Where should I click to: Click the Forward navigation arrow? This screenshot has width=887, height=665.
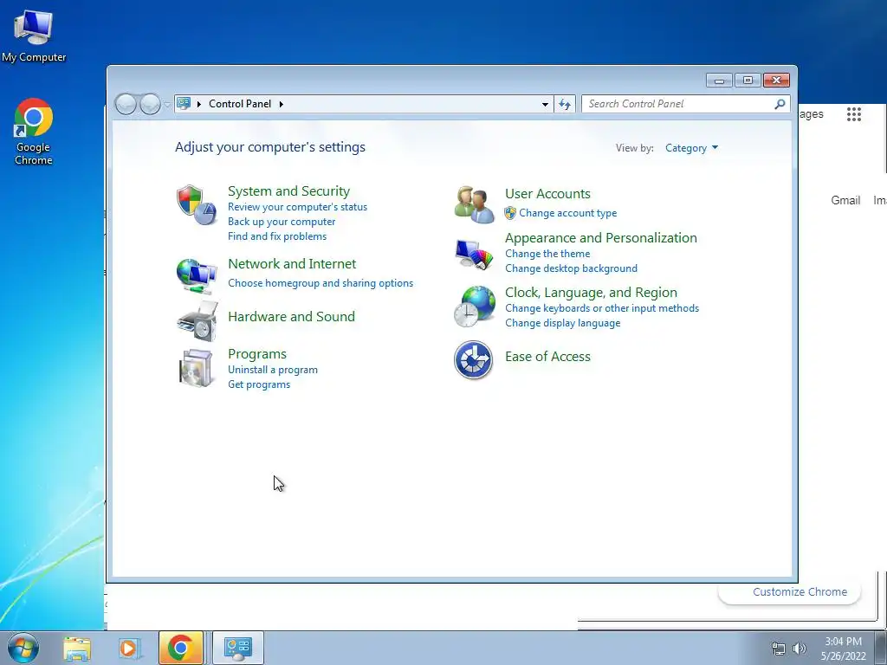click(x=150, y=104)
